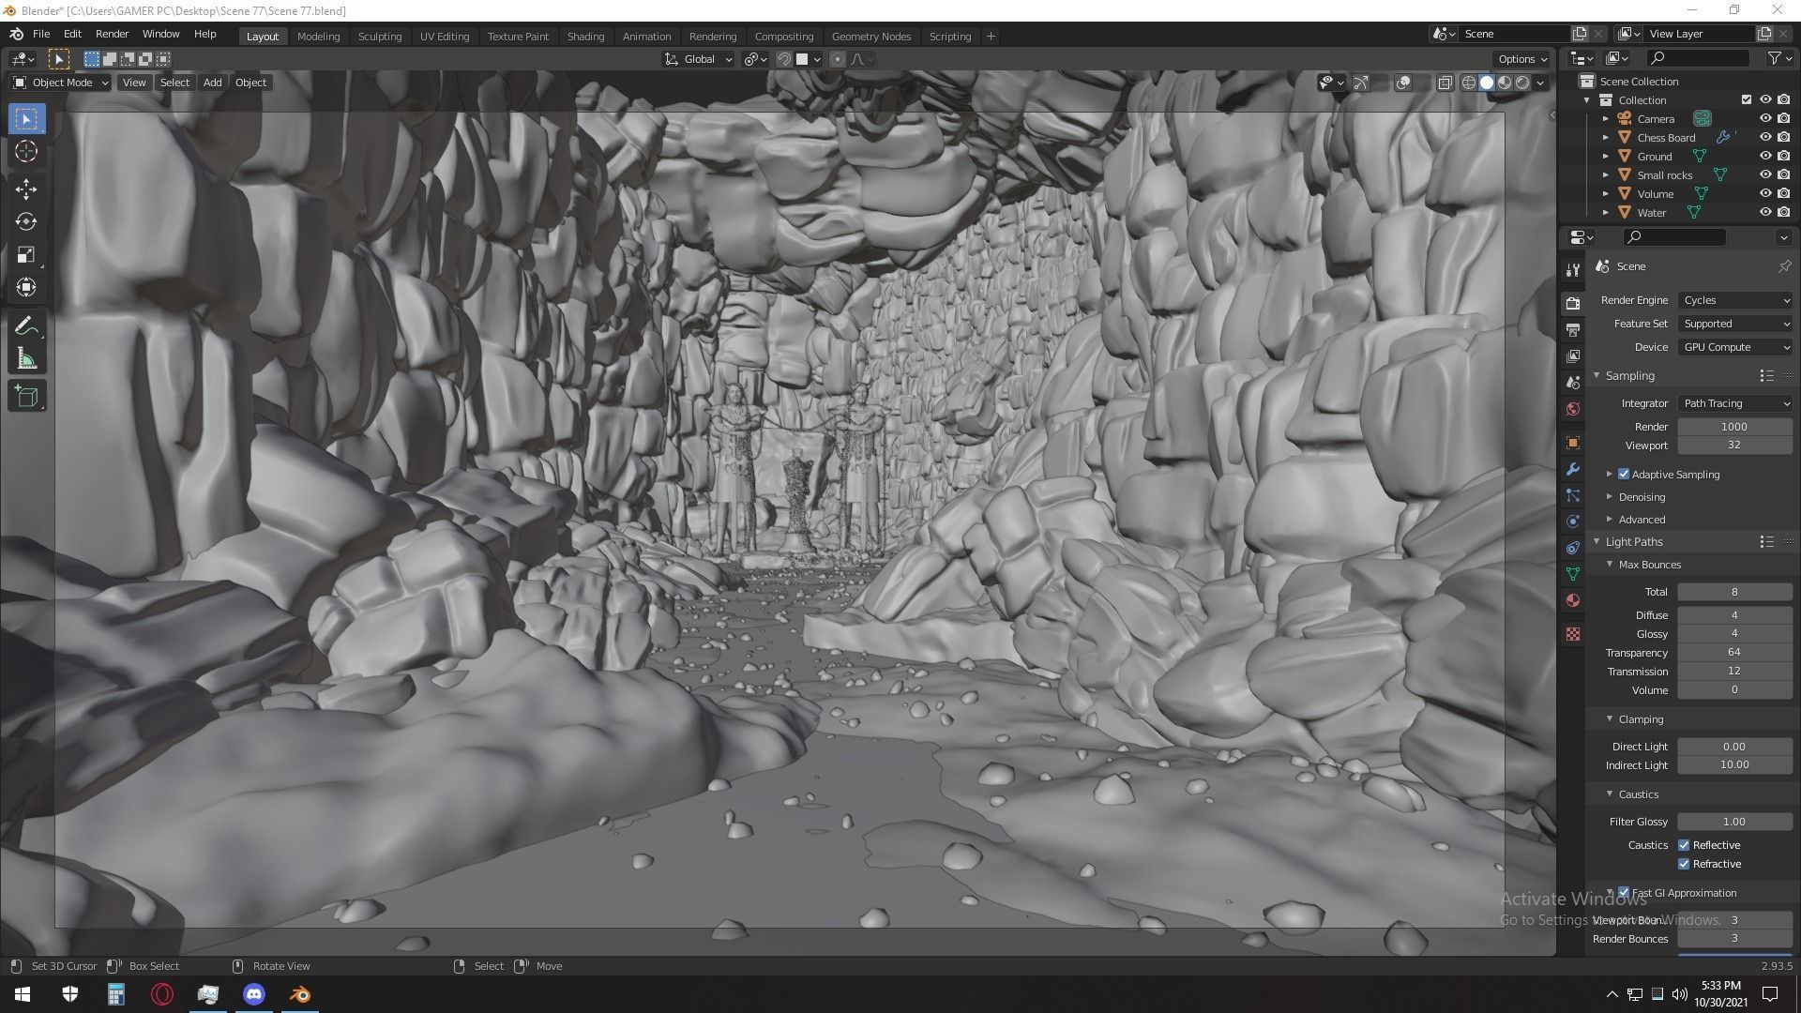1801x1013 pixels.
Task: Uncheck Reflective caustics
Action: [1684, 845]
